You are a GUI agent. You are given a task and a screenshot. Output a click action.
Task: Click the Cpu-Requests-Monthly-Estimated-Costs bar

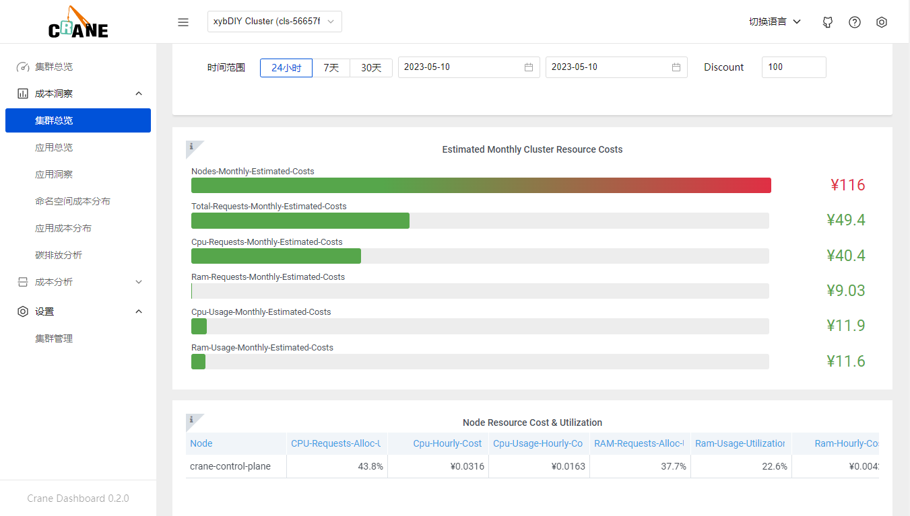point(480,256)
